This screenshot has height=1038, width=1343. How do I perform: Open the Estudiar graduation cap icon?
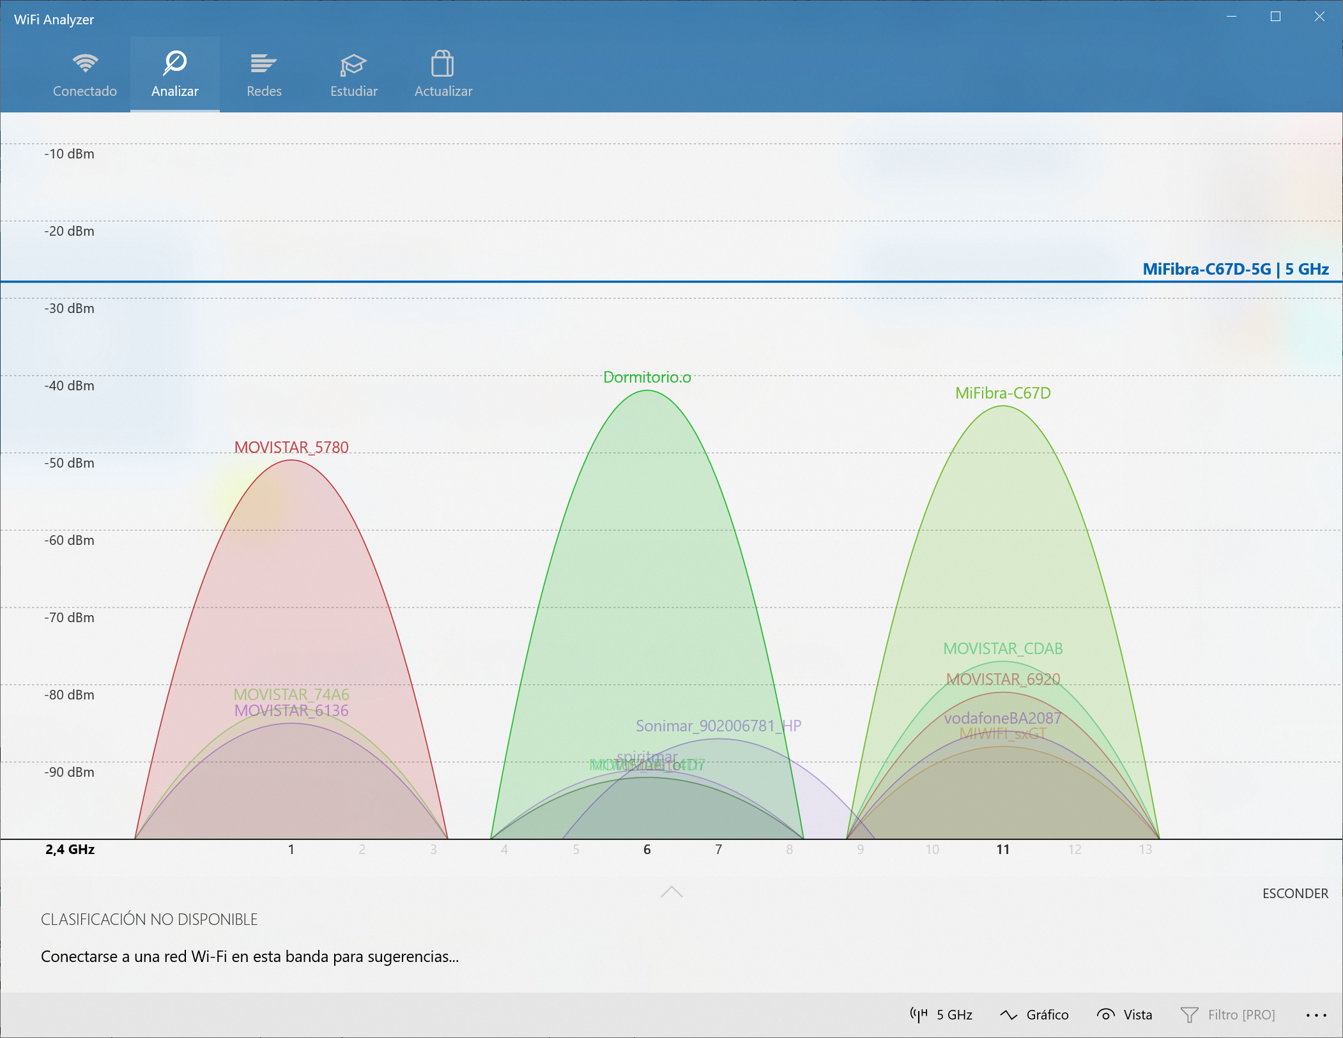(353, 64)
